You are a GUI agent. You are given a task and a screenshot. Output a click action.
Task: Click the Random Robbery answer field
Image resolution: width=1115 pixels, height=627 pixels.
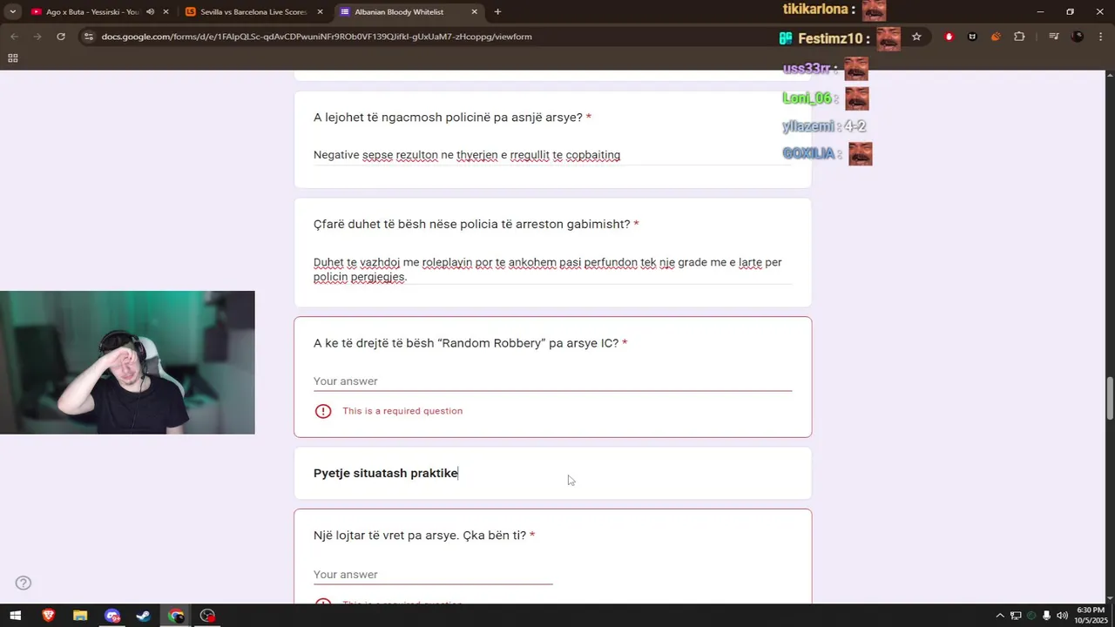[x=552, y=381]
